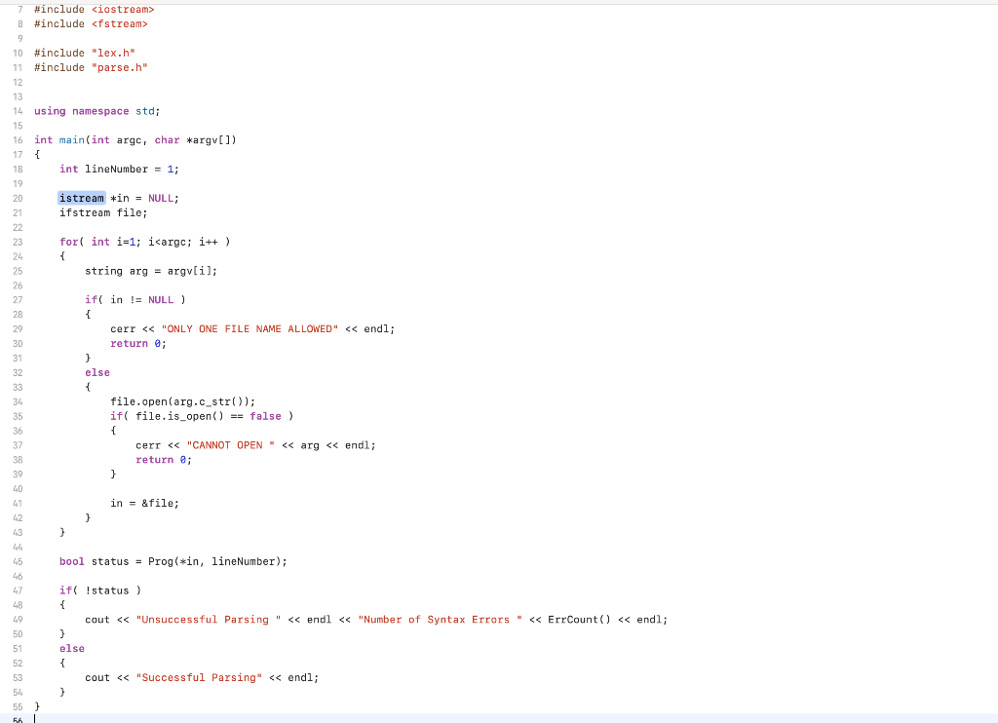Click the highlighted istream keyword on line 20

[80, 198]
